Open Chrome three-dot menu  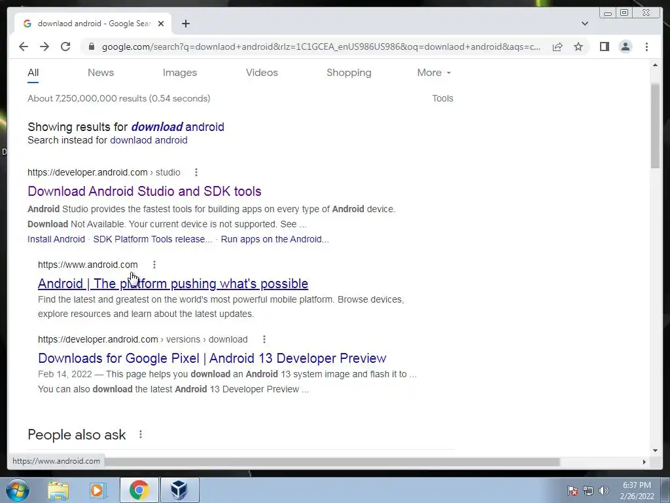pos(646,47)
